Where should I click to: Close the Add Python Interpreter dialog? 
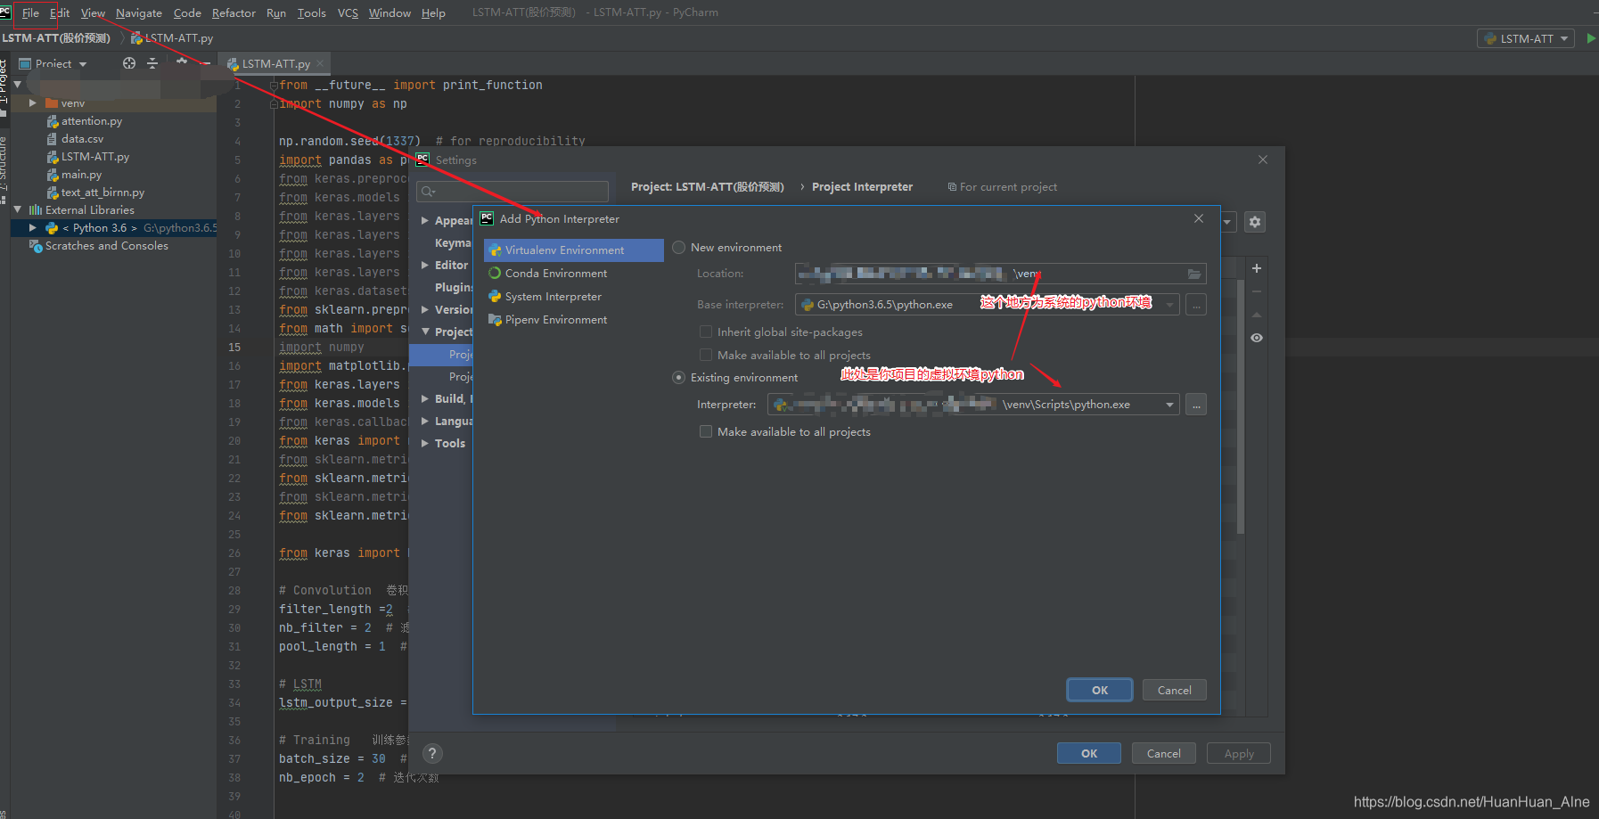pos(1199,218)
